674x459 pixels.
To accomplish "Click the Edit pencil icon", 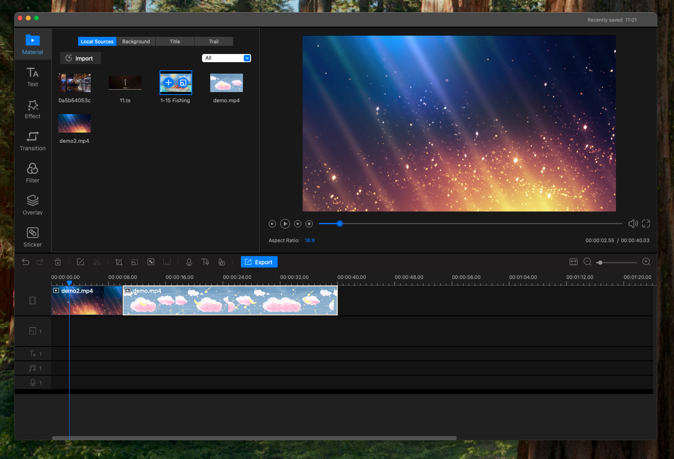I will [x=81, y=262].
